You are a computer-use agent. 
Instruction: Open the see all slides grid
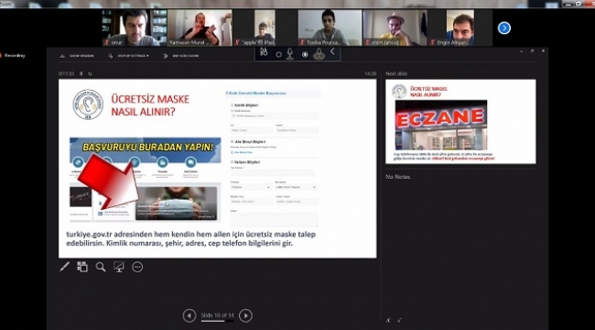[82, 267]
